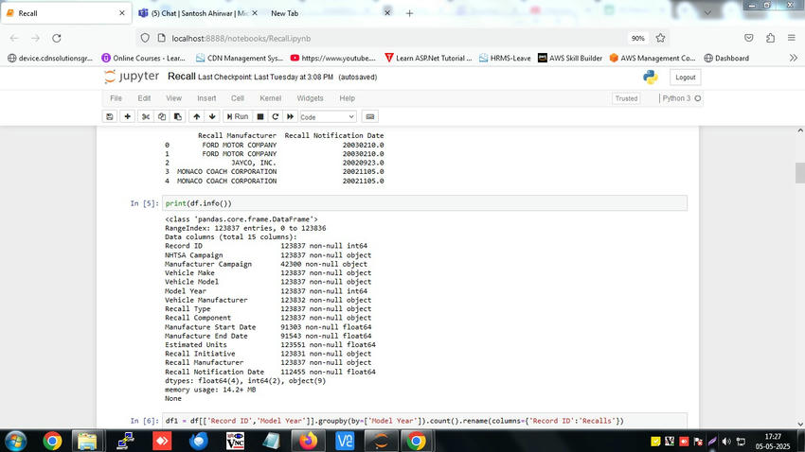
Task: Click the address bar URL
Action: pos(241,39)
